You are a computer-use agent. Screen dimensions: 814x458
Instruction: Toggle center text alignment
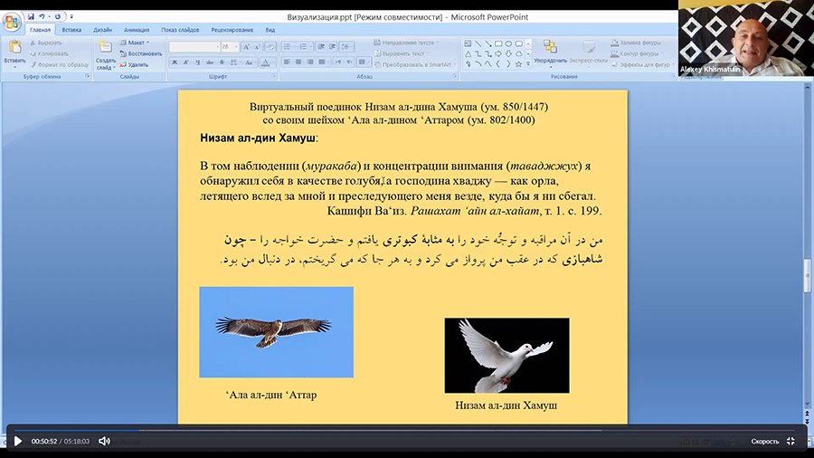(x=298, y=62)
